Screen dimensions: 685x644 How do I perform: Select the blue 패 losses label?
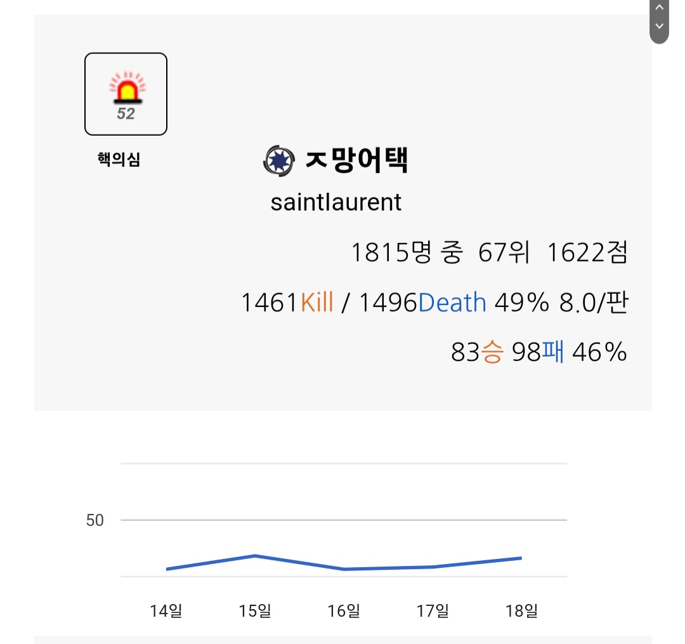552,352
